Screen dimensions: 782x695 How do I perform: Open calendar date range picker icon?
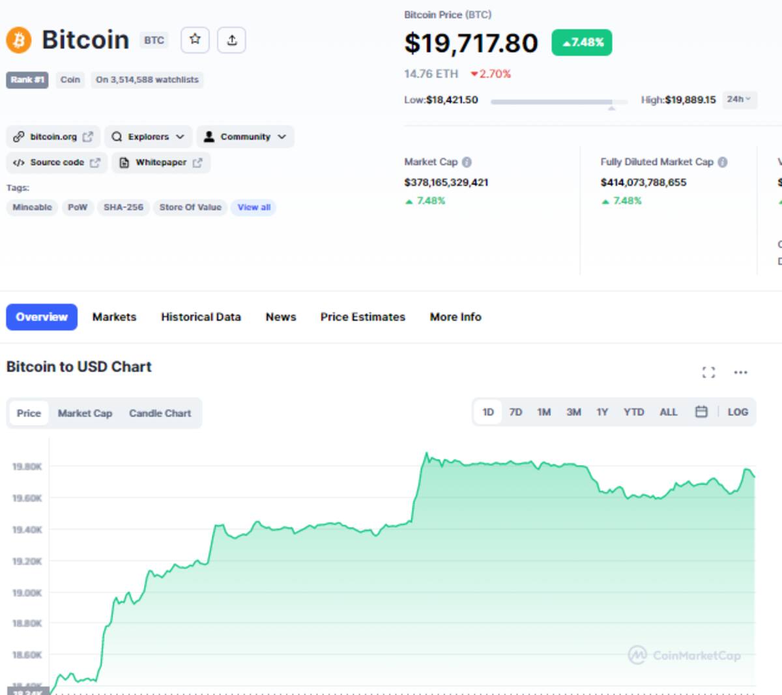(x=701, y=411)
